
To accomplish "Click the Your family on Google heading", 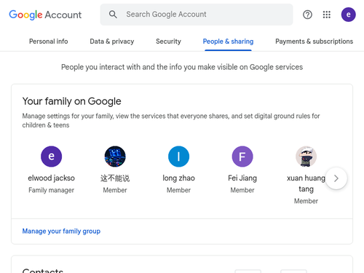I will click(x=71, y=101).
